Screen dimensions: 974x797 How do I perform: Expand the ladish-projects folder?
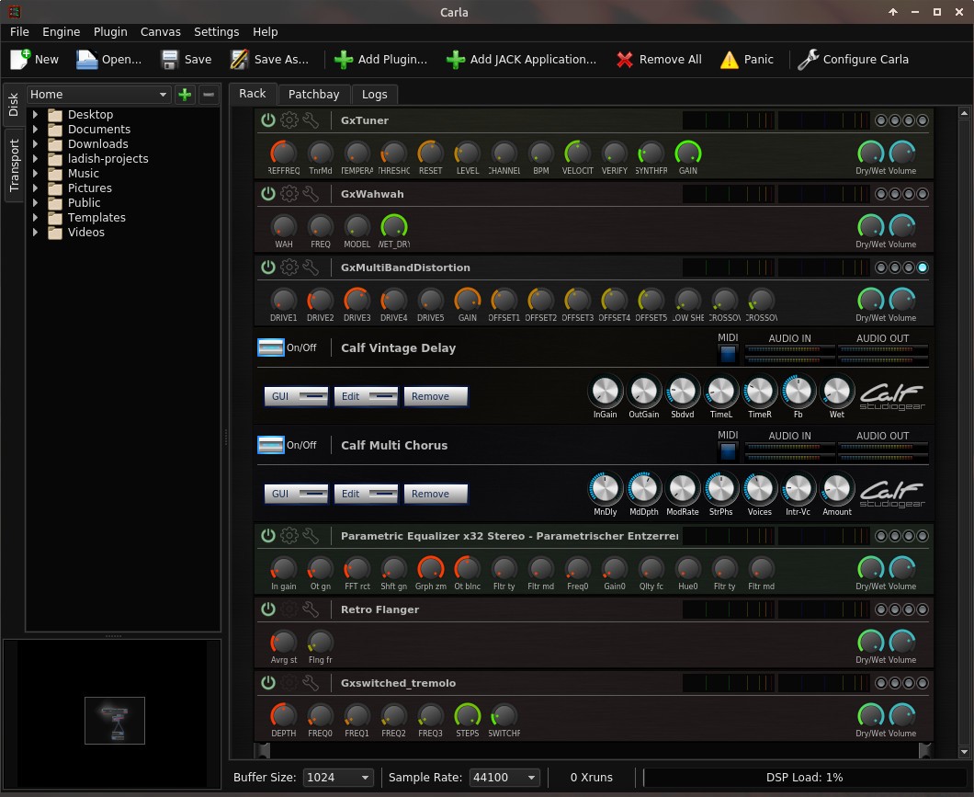(36, 158)
